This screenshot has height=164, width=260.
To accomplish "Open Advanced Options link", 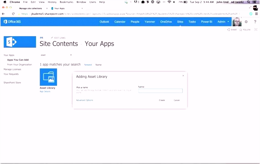I will [x=85, y=100].
